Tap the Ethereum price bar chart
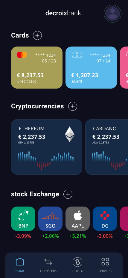Screen dimensions: 128x278 46,161
